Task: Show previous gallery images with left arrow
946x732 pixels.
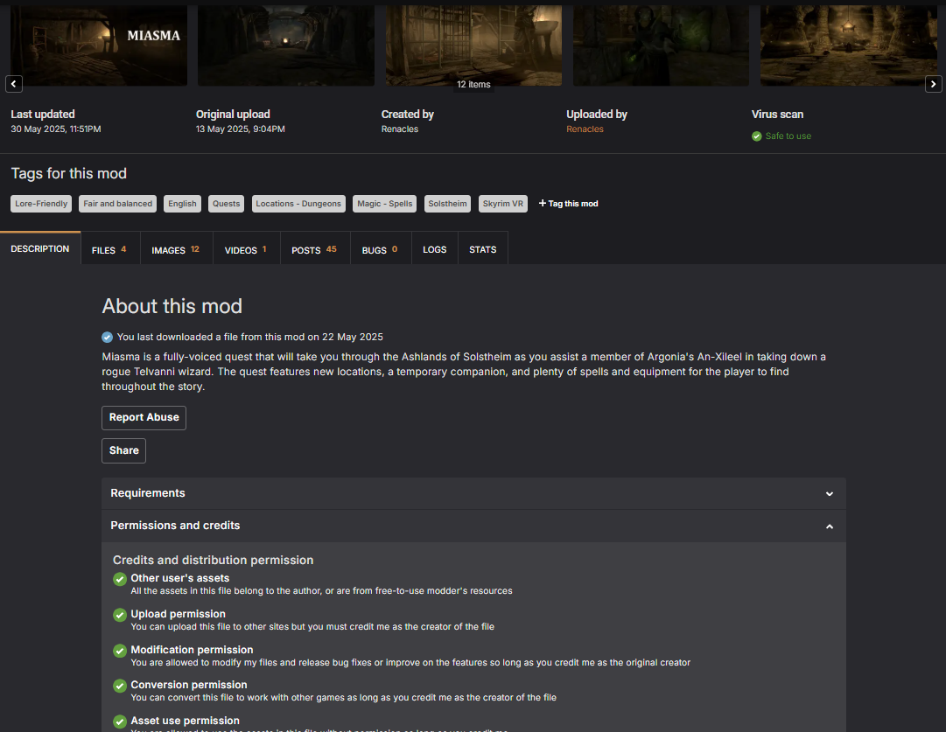Action: coord(14,84)
